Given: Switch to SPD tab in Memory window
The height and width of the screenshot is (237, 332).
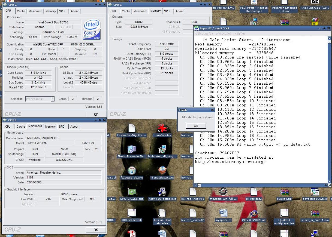Looking at the screenshot, I should [x=167, y=11].
